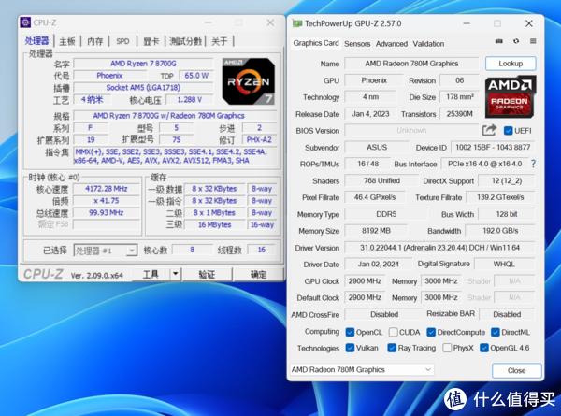Select the 关于 tab in CPU-Z

point(220,41)
